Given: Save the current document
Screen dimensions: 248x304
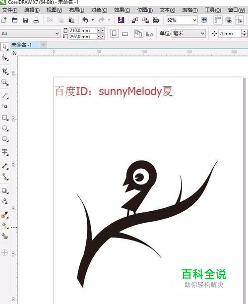Looking at the screenshot, I should click(x=25, y=20).
